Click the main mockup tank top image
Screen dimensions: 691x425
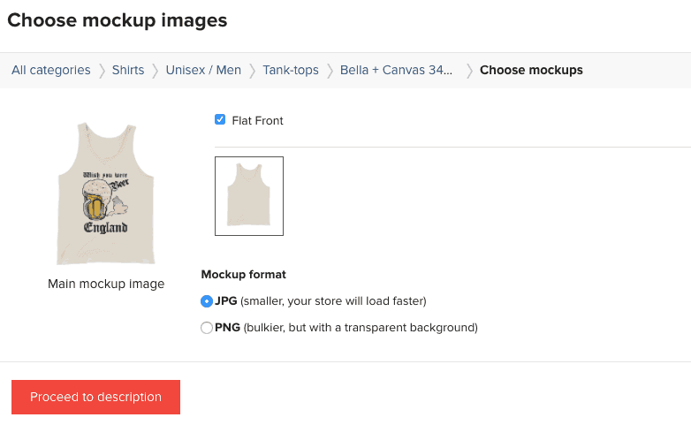(x=106, y=194)
